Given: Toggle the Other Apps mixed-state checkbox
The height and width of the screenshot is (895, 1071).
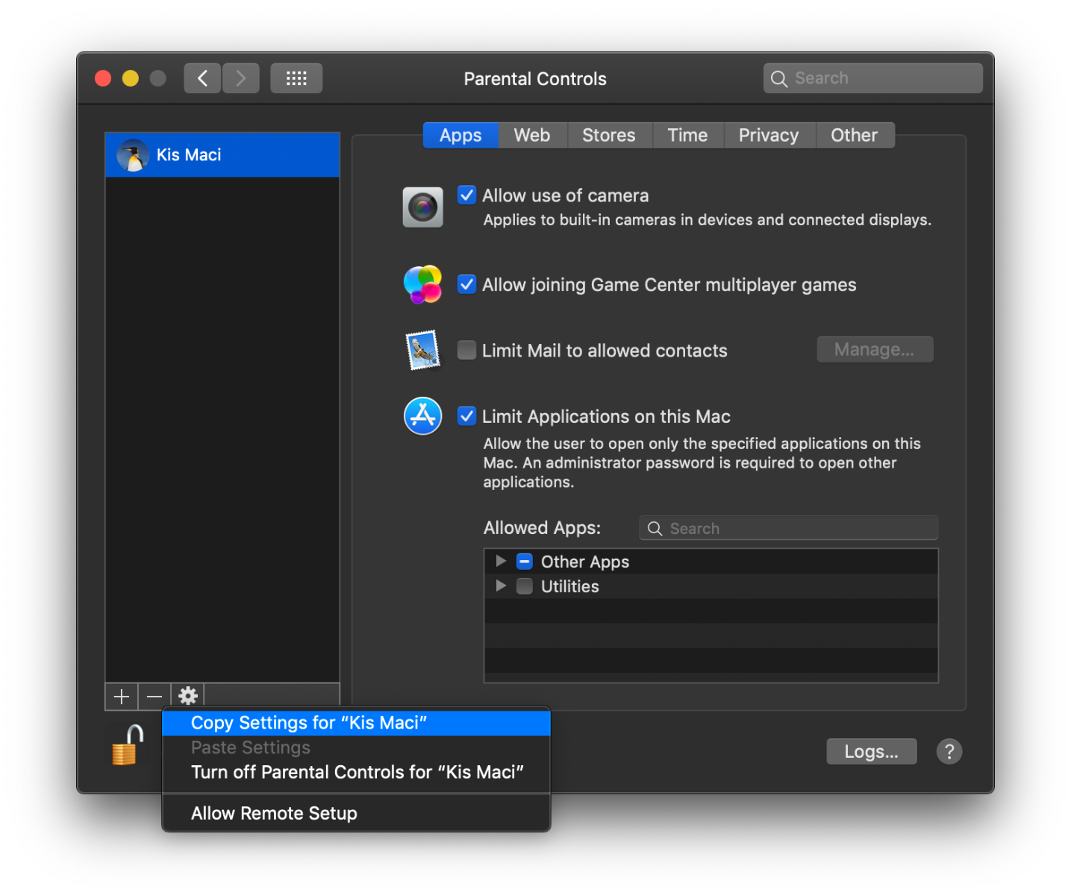Looking at the screenshot, I should click(x=525, y=562).
